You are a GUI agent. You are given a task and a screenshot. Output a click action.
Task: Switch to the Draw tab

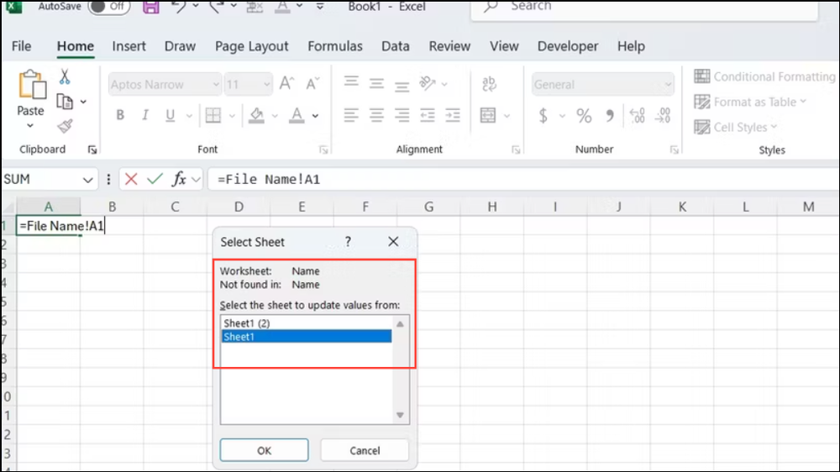(180, 46)
